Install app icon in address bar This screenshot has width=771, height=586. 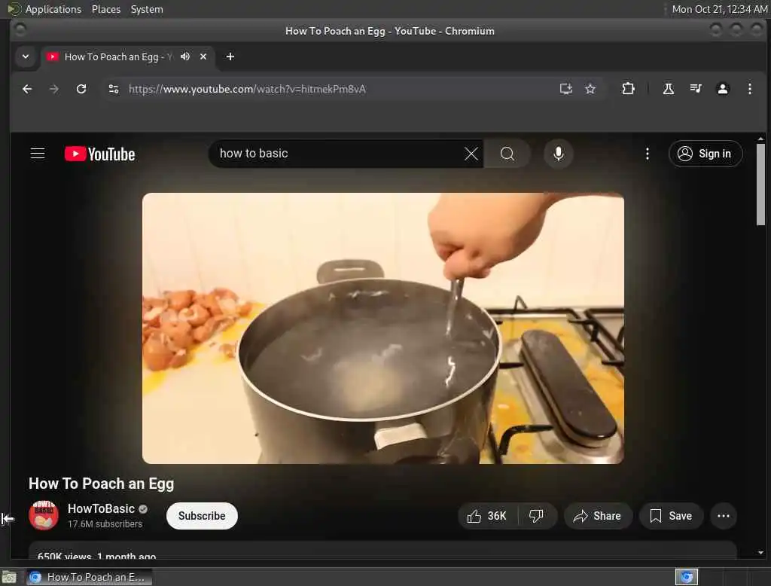566,89
